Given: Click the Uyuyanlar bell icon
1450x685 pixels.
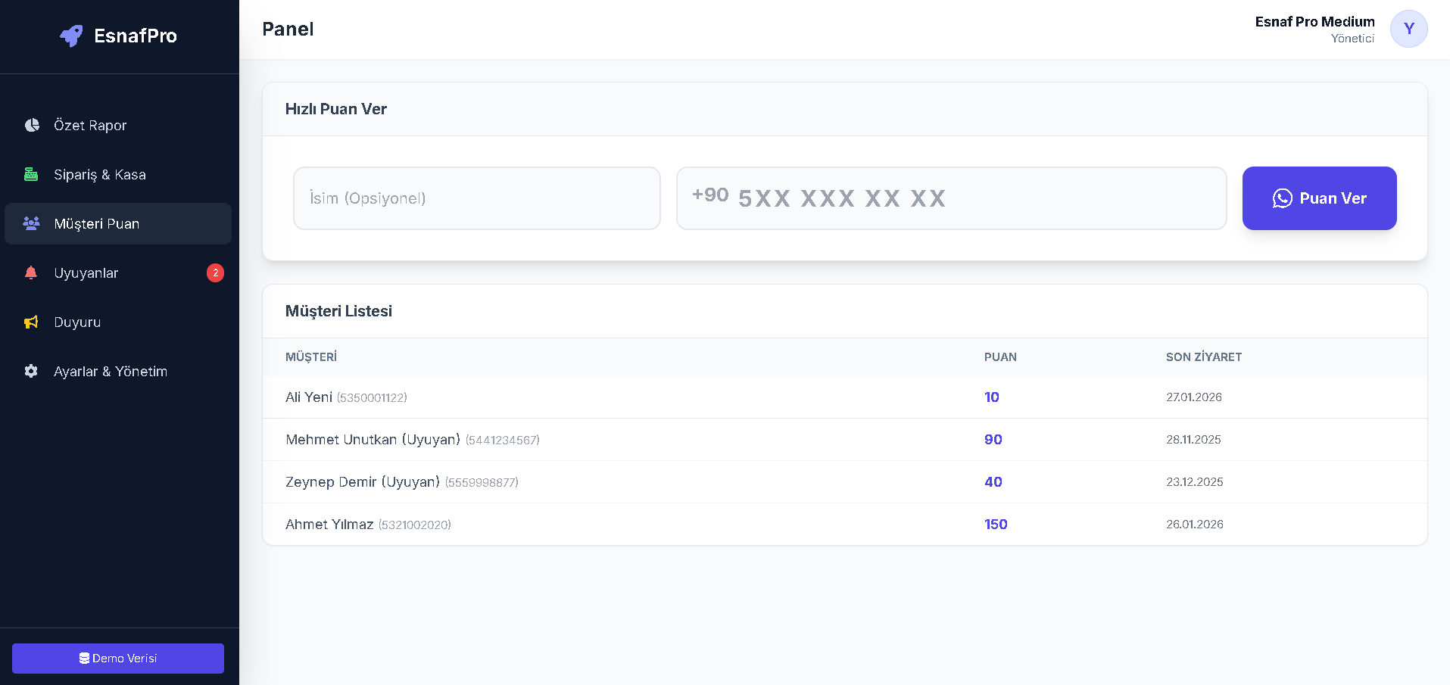Looking at the screenshot, I should [x=31, y=273].
